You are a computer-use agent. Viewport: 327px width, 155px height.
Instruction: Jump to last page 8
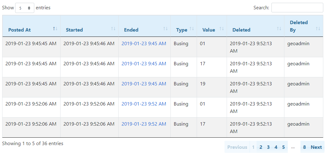point(304,147)
